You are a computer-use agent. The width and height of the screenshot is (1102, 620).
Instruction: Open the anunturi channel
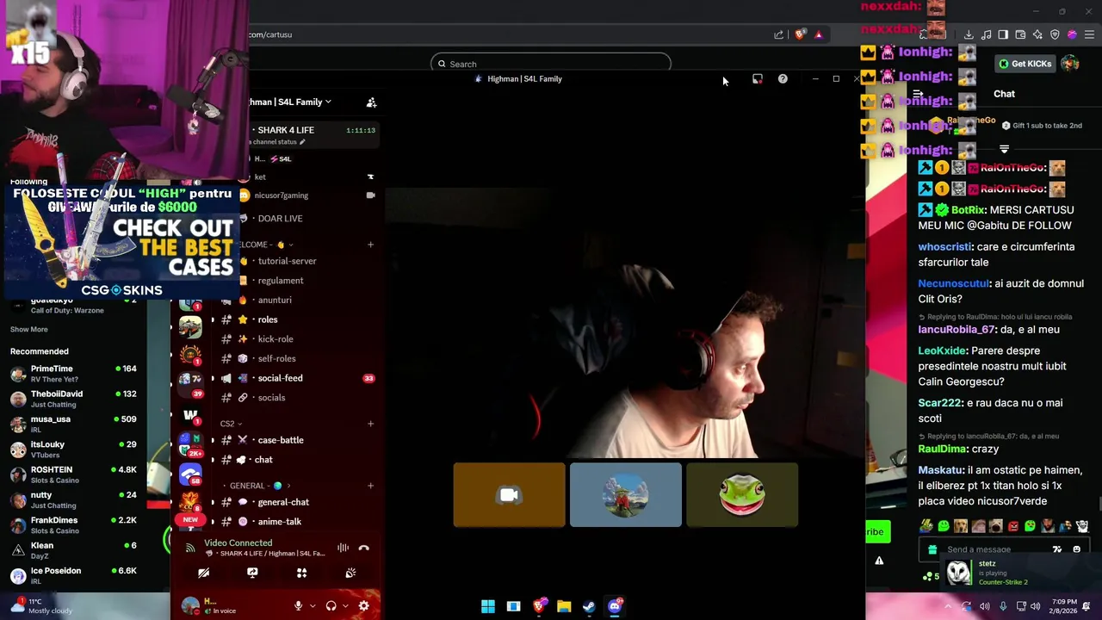275,300
